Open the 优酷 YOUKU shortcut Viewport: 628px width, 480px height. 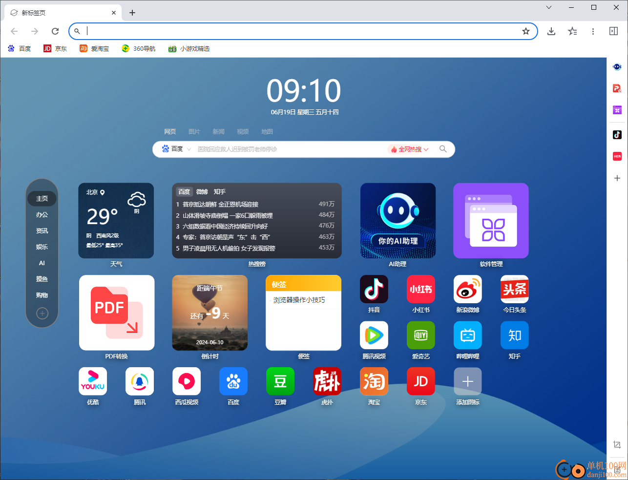pyautogui.click(x=93, y=381)
